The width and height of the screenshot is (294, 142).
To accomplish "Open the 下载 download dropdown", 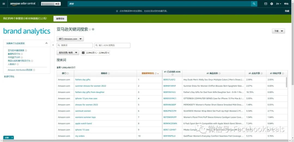I will (x=278, y=31).
